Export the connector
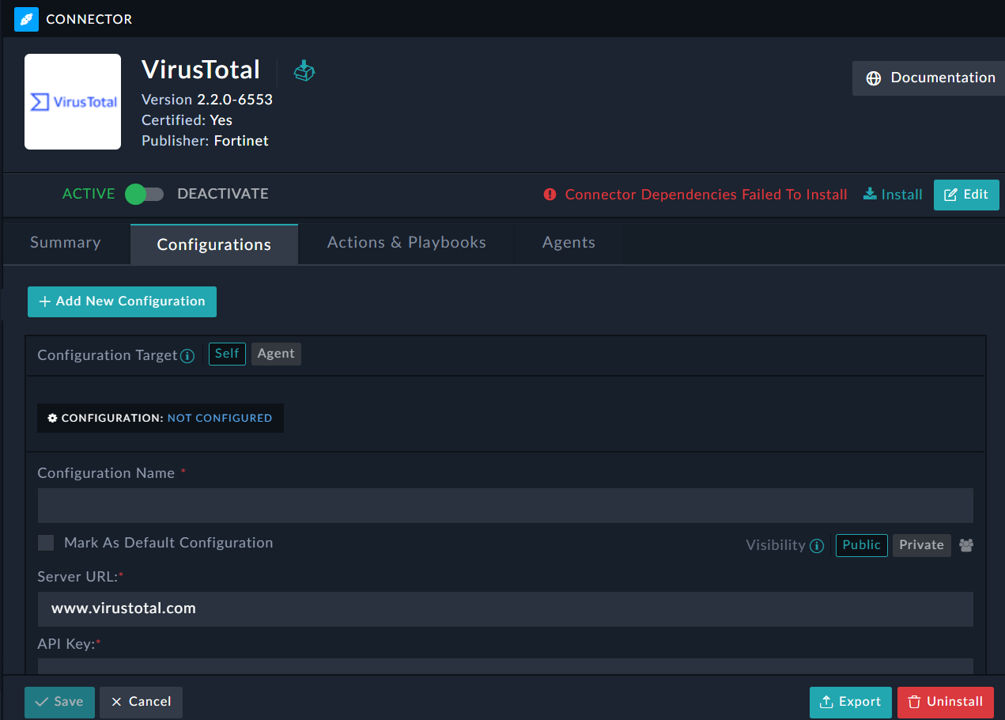Image resolution: width=1005 pixels, height=720 pixels. [851, 702]
